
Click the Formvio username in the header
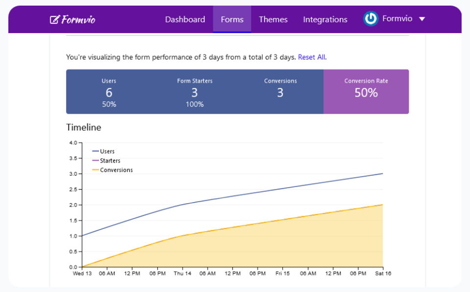tap(397, 19)
